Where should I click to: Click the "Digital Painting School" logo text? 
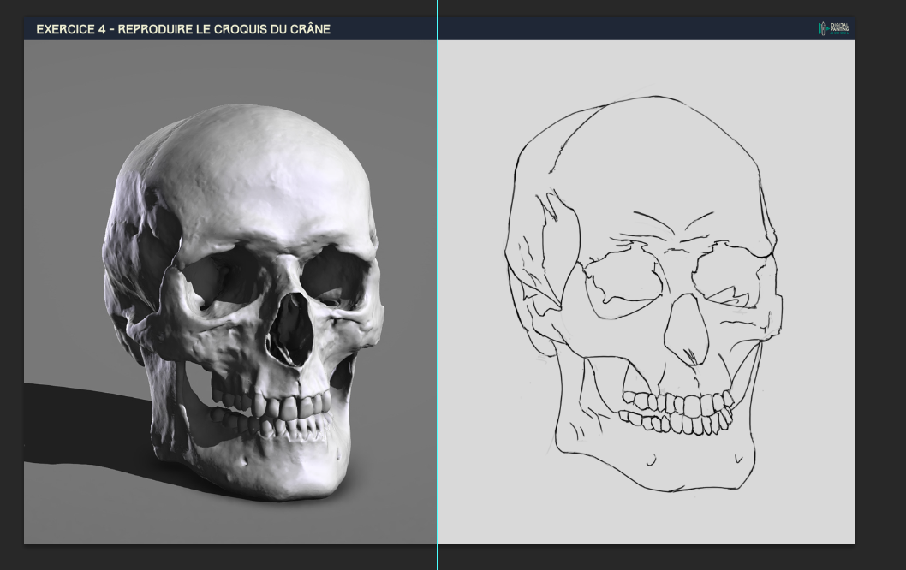(840, 29)
